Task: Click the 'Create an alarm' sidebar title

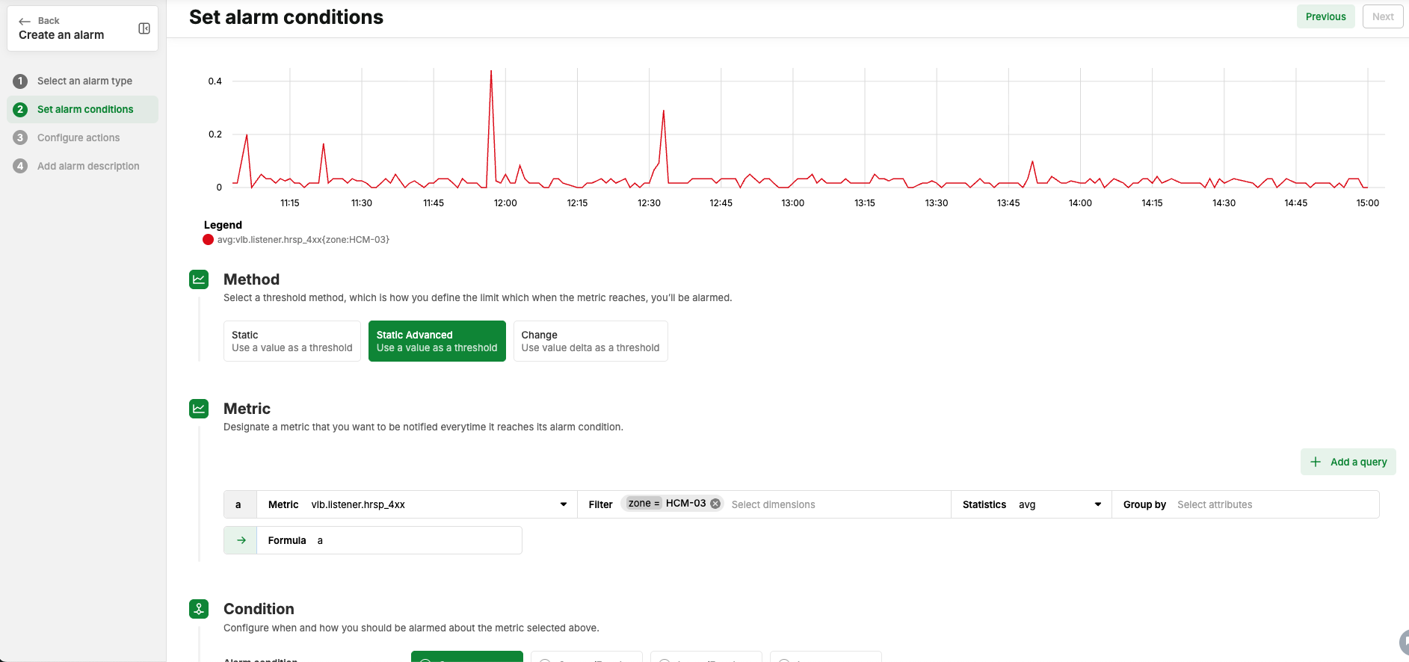Action: [x=61, y=35]
